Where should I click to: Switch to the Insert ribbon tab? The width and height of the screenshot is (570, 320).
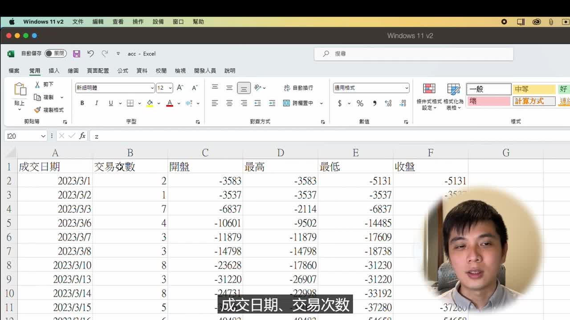tap(54, 71)
